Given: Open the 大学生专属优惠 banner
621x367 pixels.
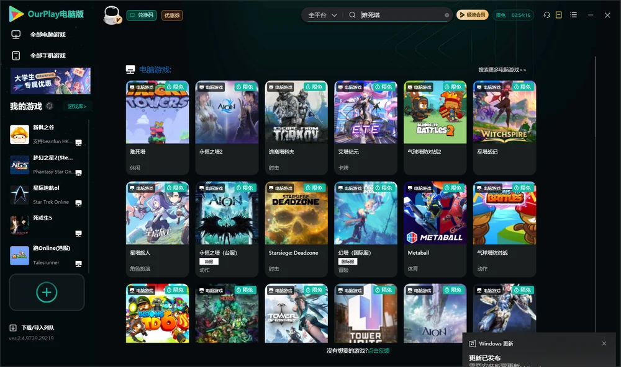Looking at the screenshot, I should 51,81.
